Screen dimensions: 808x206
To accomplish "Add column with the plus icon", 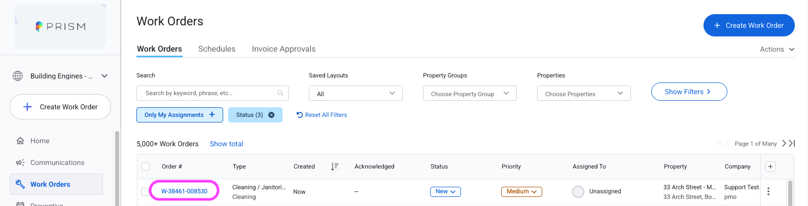I will [x=770, y=167].
